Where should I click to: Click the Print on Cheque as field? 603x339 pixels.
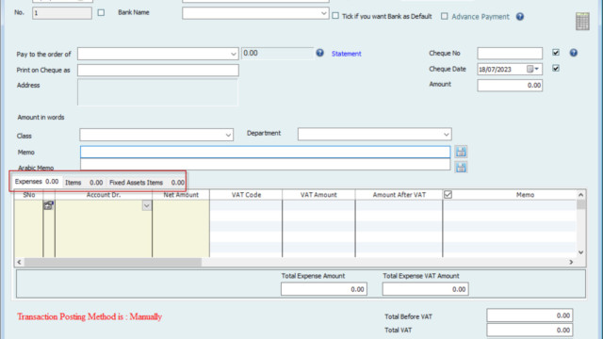[x=158, y=70]
